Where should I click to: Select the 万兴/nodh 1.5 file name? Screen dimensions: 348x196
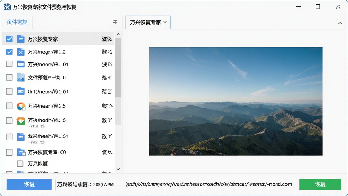tap(47, 120)
